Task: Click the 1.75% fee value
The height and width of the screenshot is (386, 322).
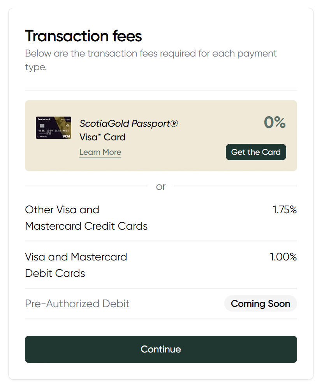Action: tap(285, 210)
